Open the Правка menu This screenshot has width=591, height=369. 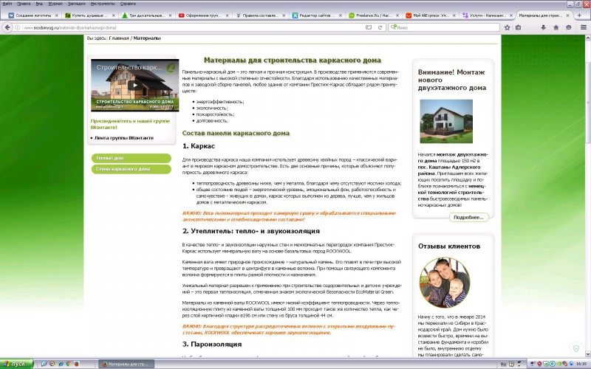24,4
